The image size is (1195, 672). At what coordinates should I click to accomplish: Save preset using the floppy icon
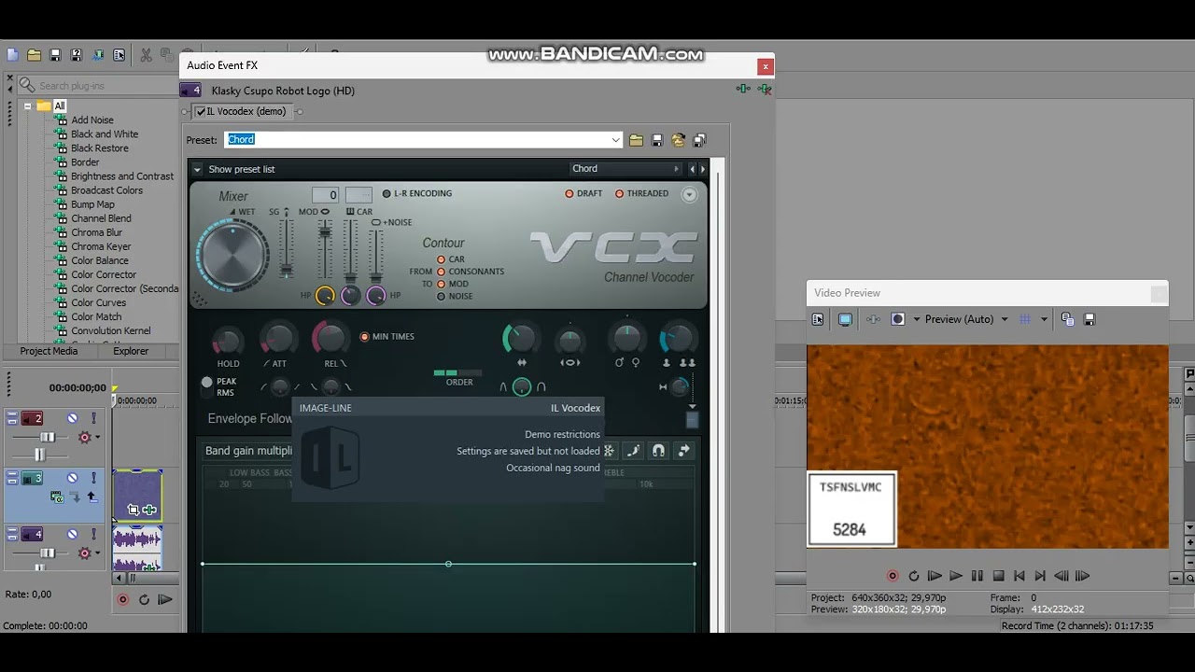657,140
